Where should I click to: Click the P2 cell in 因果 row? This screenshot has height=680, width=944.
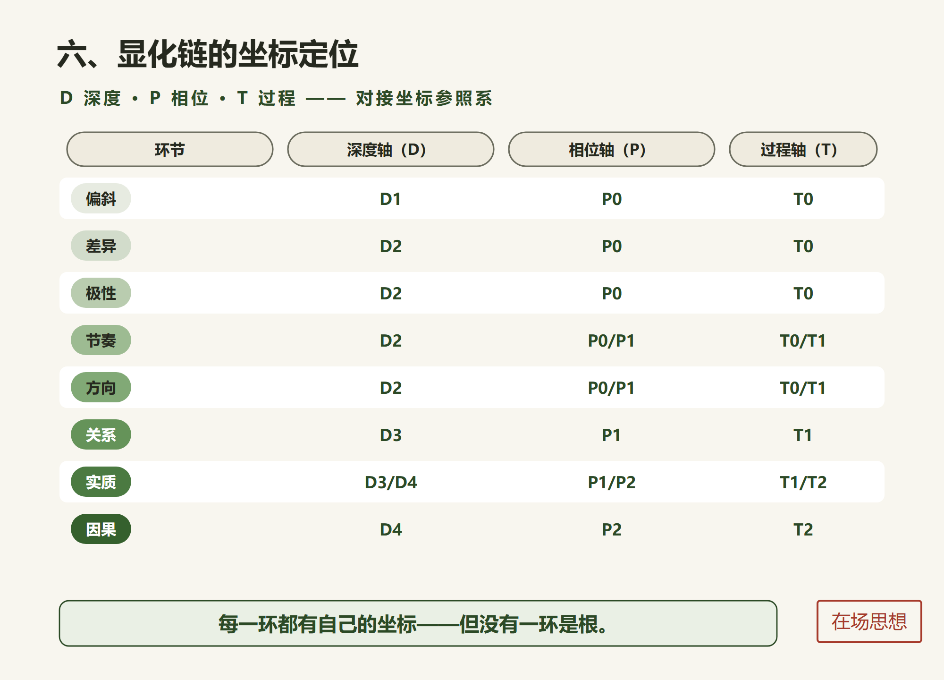tap(612, 529)
